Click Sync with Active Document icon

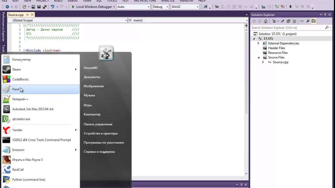pyautogui.click(x=283, y=21)
